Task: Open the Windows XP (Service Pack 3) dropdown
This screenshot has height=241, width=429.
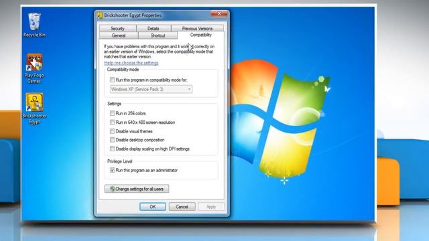Action: (151, 89)
